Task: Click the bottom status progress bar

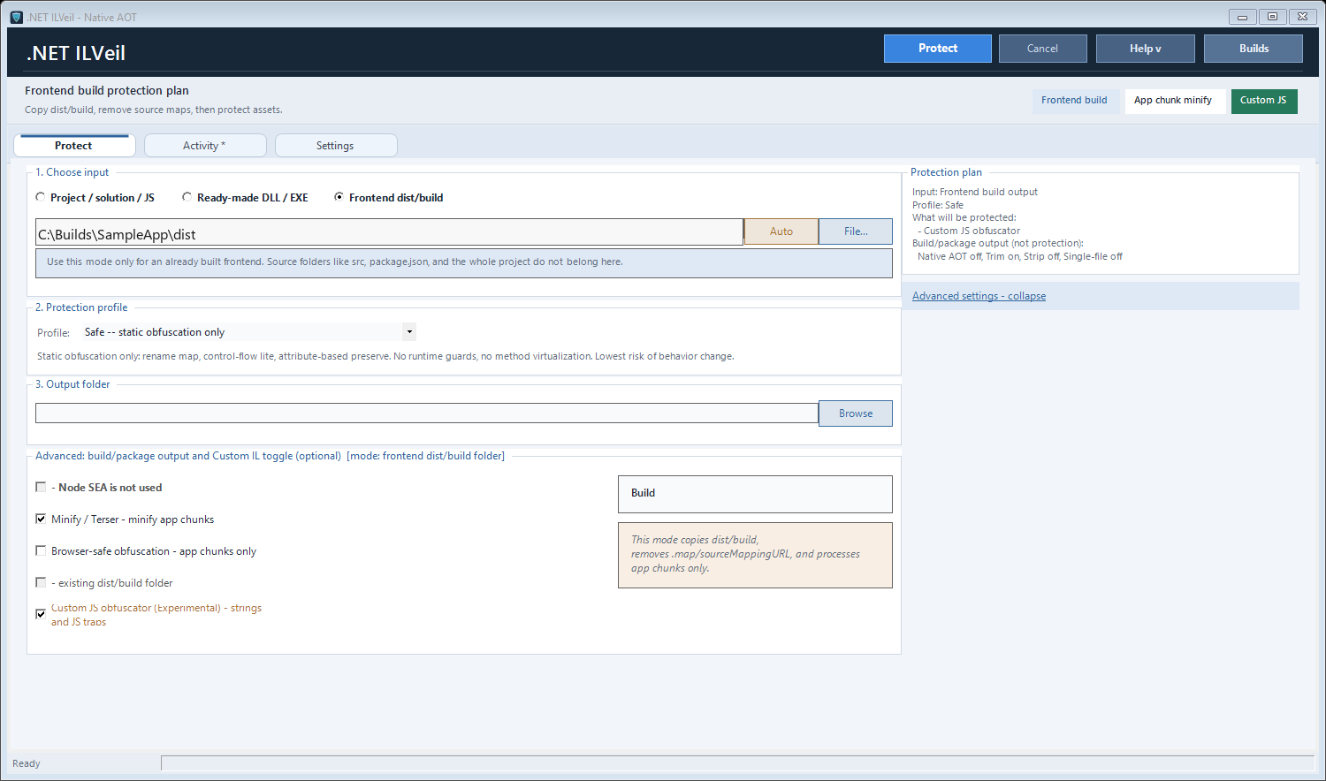Action: coord(737,763)
